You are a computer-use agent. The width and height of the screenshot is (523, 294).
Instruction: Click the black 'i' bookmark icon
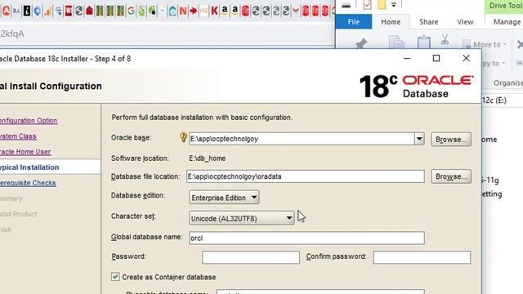click(27, 11)
